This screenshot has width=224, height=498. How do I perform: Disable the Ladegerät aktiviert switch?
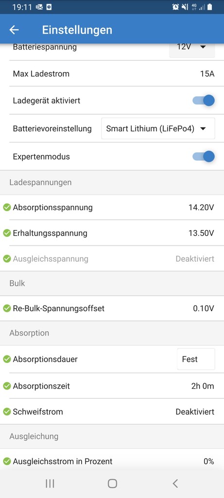204,101
